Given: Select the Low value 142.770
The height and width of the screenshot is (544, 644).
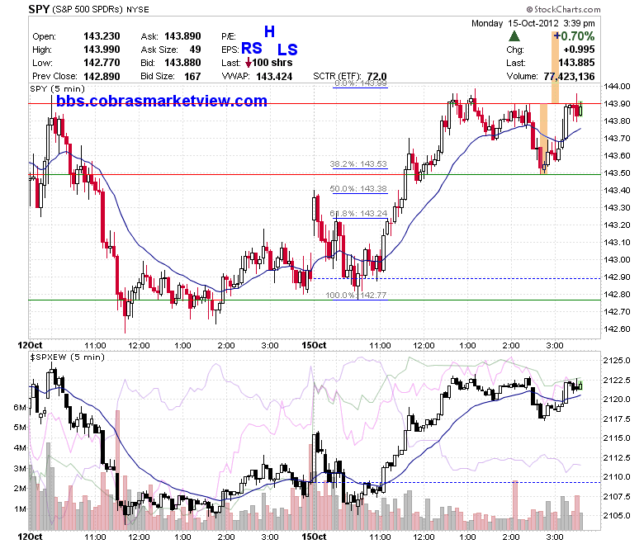Looking at the screenshot, I should (x=102, y=63).
